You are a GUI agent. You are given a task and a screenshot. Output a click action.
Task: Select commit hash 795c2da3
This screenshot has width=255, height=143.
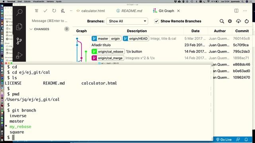[x=241, y=52]
